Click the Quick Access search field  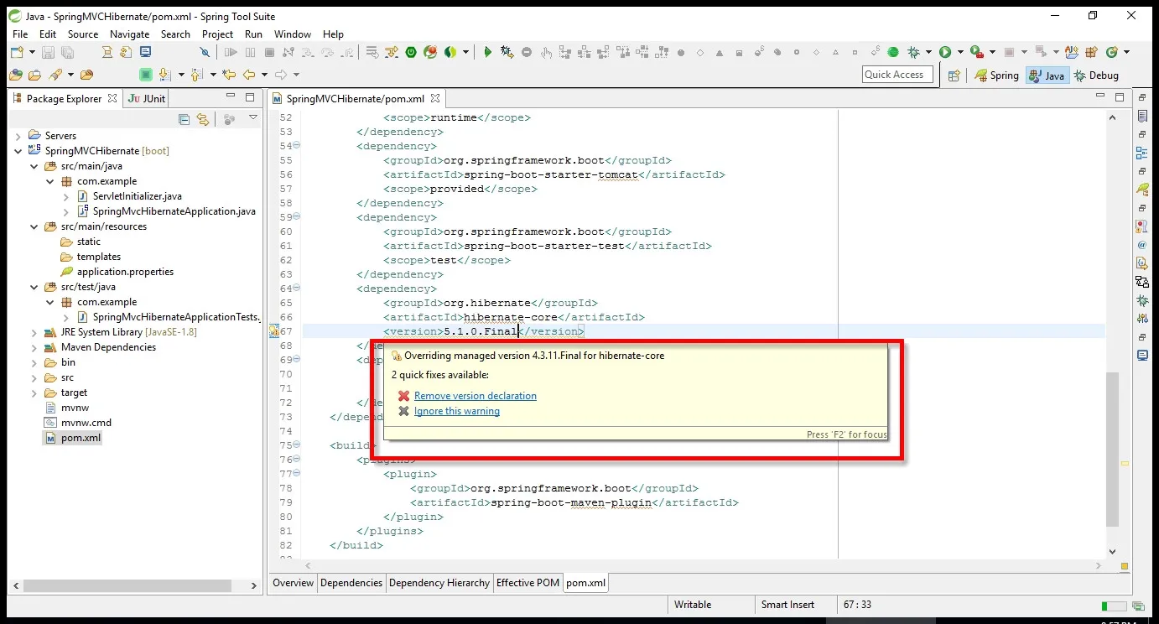898,75
